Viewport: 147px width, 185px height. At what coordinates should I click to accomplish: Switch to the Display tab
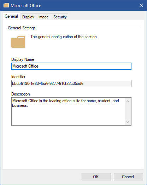[28, 17]
